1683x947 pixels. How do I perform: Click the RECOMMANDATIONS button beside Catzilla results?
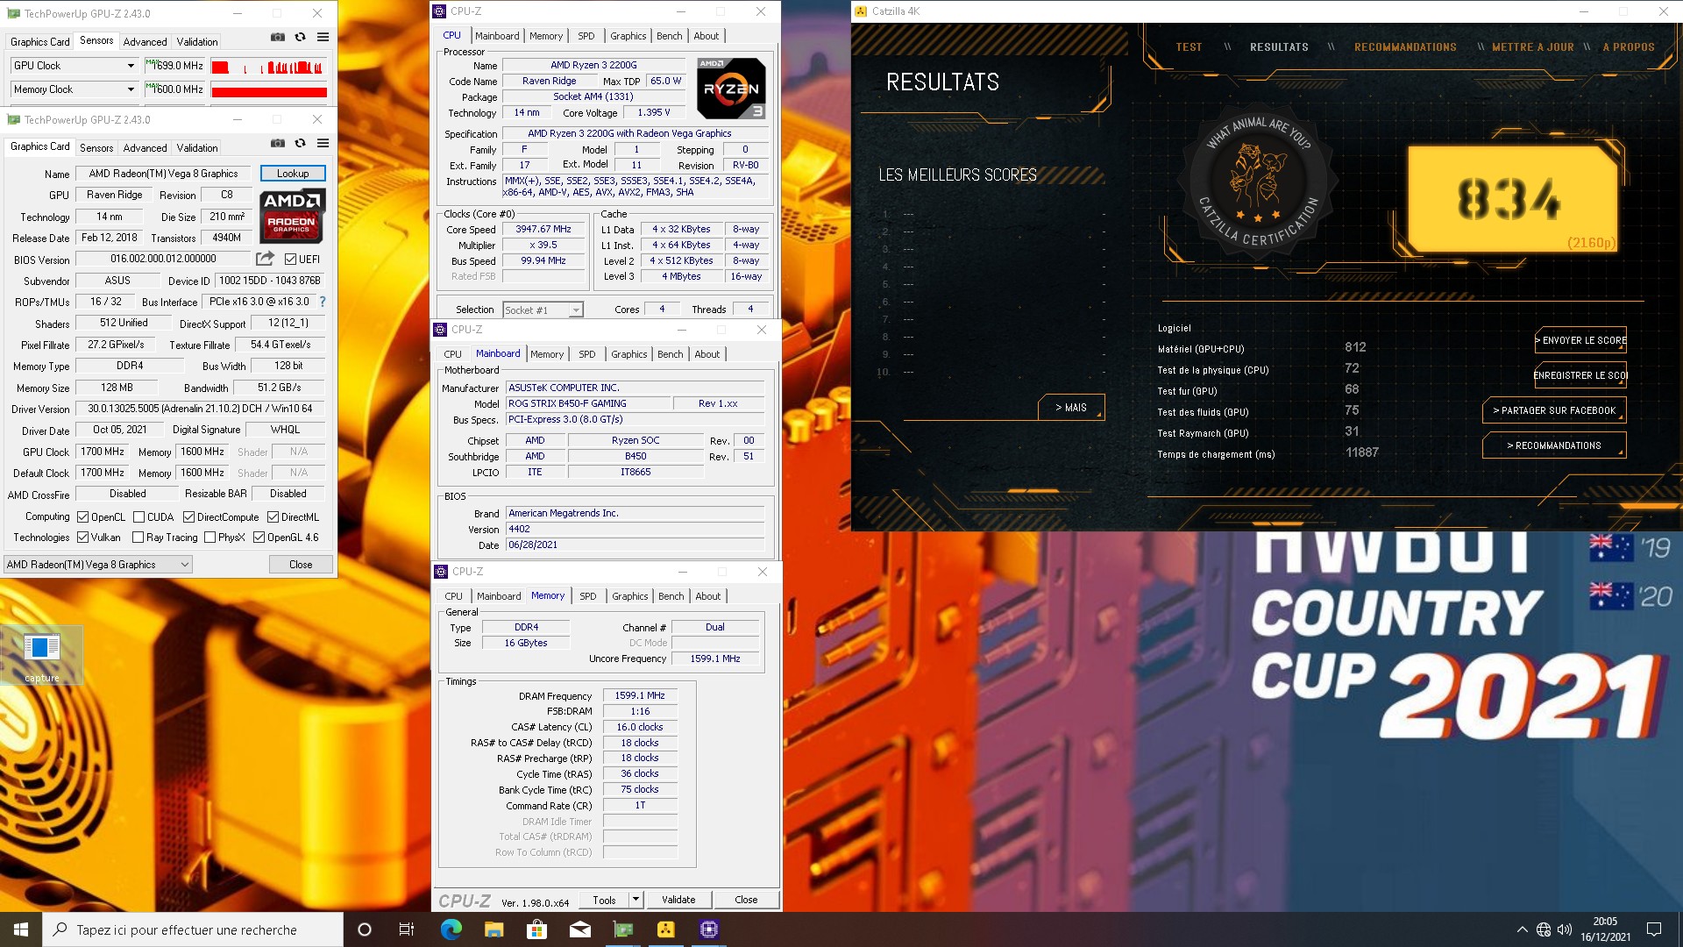(x=1554, y=445)
